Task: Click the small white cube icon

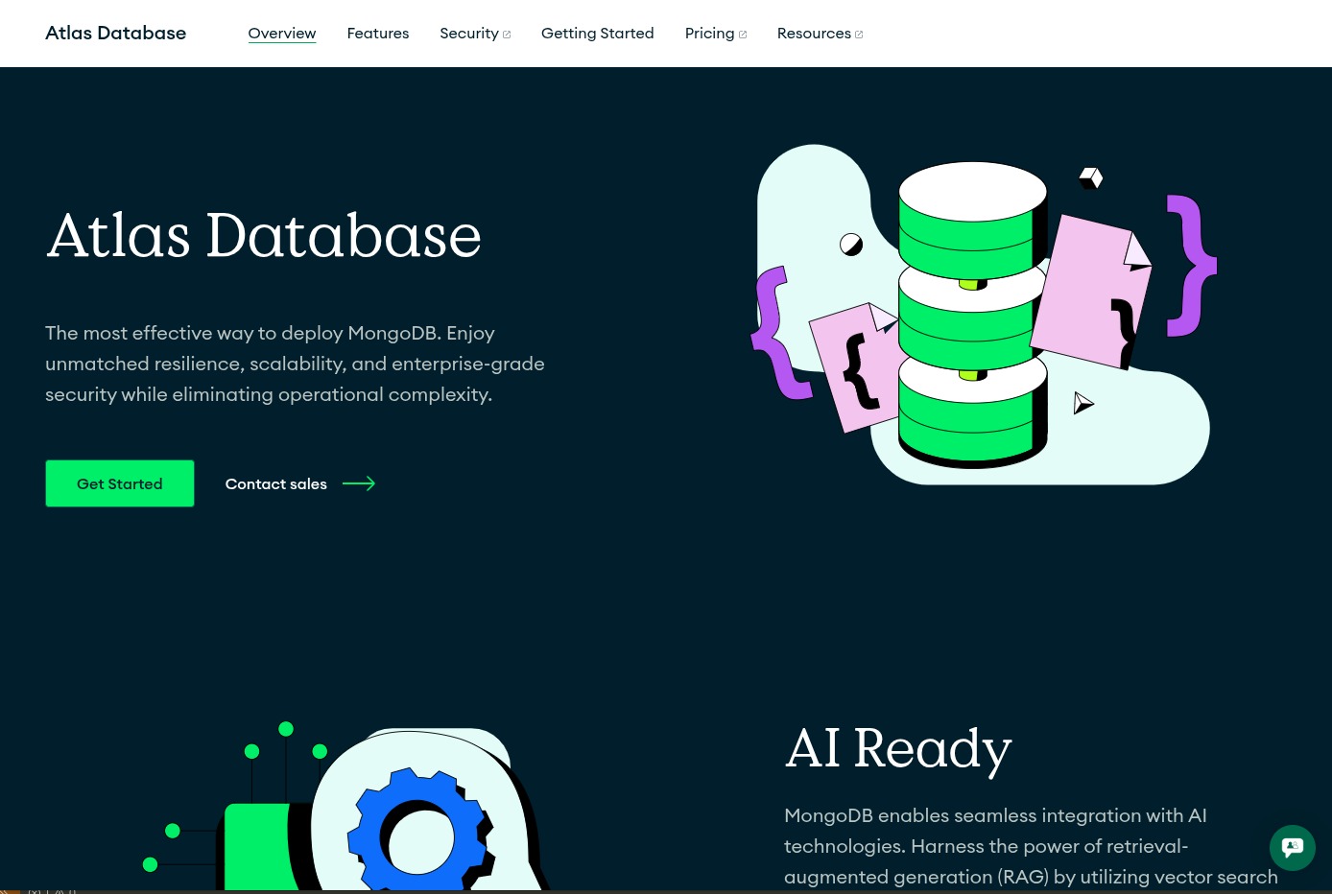Action: [x=1091, y=178]
